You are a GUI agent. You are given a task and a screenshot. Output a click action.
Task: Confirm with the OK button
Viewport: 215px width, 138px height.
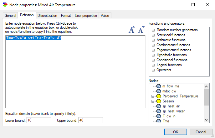(176, 132)
